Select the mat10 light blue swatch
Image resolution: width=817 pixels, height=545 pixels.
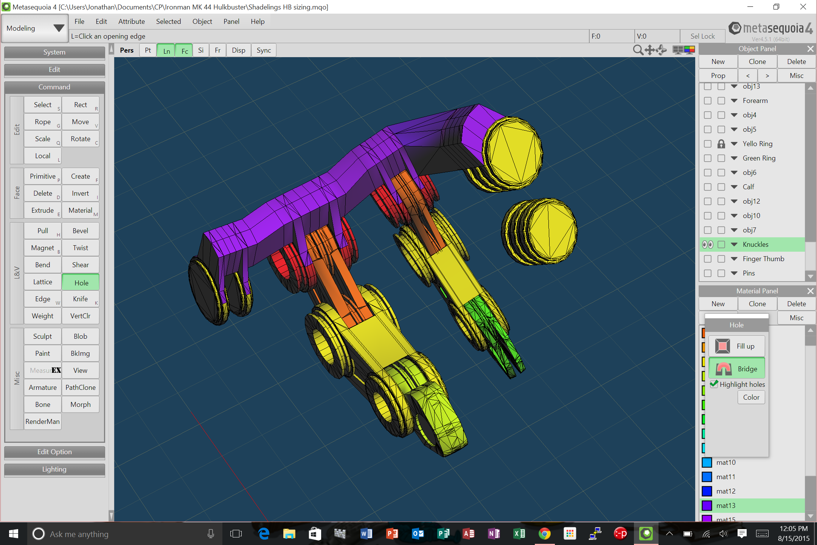(x=707, y=462)
